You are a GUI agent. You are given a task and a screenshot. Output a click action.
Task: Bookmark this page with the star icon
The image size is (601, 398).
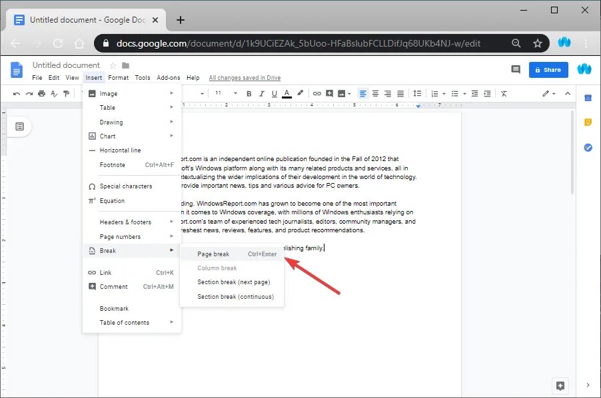point(538,43)
